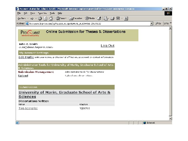Print the page with the printer icon
Screen dimensions: 188x141
pyautogui.click(x=112, y=18)
